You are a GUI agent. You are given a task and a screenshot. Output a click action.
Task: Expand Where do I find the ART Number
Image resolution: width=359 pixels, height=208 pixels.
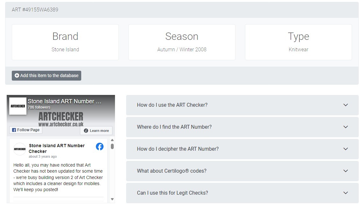(x=242, y=127)
